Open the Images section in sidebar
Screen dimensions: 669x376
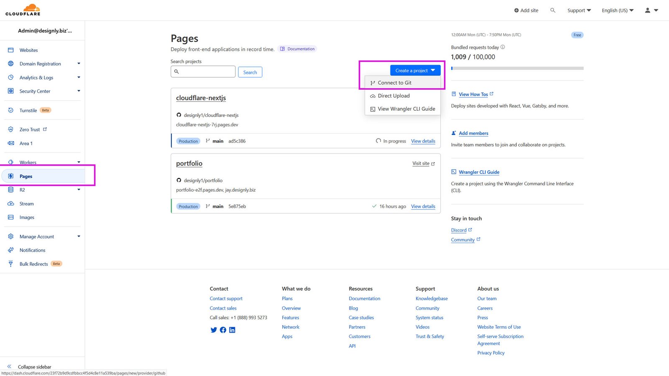(26, 217)
